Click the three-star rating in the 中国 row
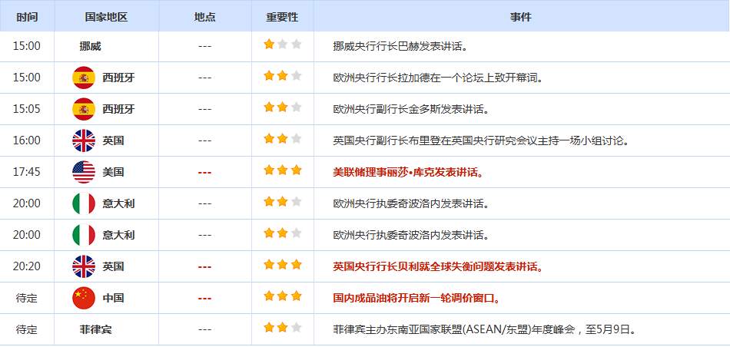The height and width of the screenshot is (347, 730). 283,296
